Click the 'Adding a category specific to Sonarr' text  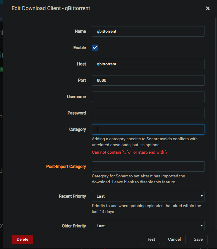point(144,142)
